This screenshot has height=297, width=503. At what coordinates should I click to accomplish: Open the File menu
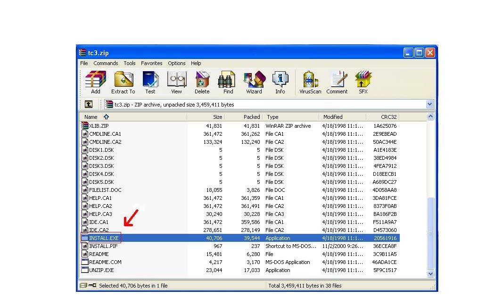pos(84,63)
